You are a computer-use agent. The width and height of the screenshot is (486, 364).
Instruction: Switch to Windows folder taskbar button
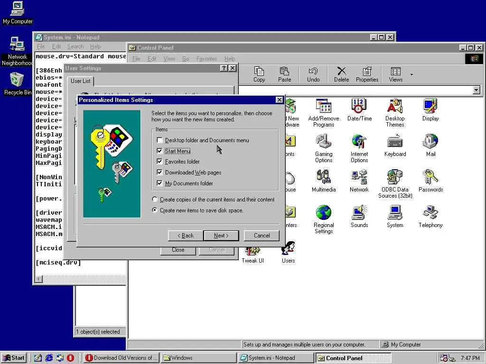pos(199,358)
